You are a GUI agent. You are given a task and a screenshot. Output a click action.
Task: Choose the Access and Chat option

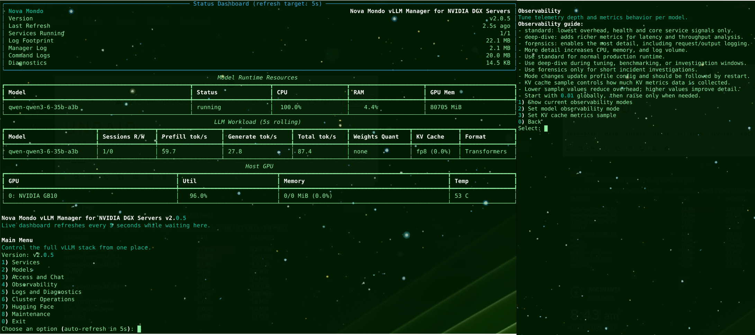pyautogui.click(x=33, y=277)
